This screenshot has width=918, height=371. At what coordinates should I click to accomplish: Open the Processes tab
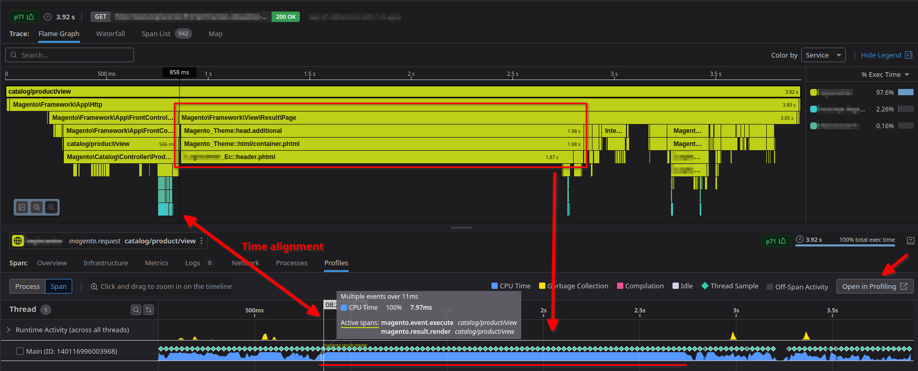292,263
